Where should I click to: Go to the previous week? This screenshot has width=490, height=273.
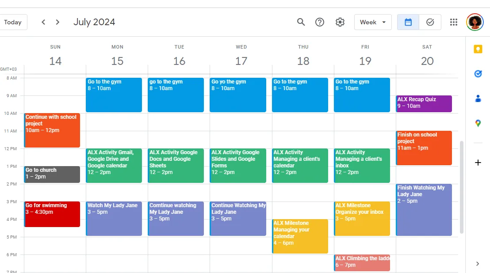pyautogui.click(x=43, y=22)
